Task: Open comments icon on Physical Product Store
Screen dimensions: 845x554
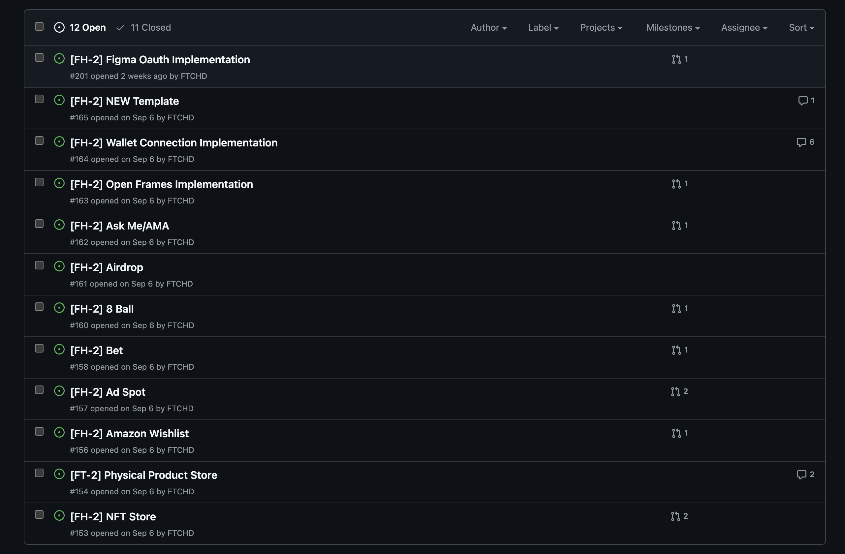Action: (x=802, y=475)
